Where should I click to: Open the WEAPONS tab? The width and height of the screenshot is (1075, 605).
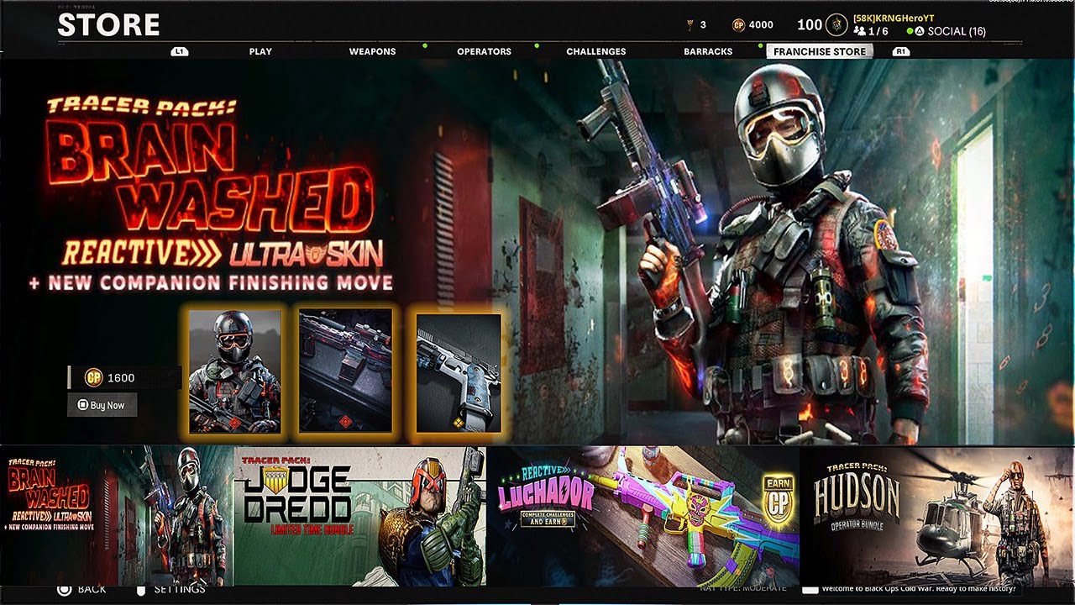[x=372, y=51]
